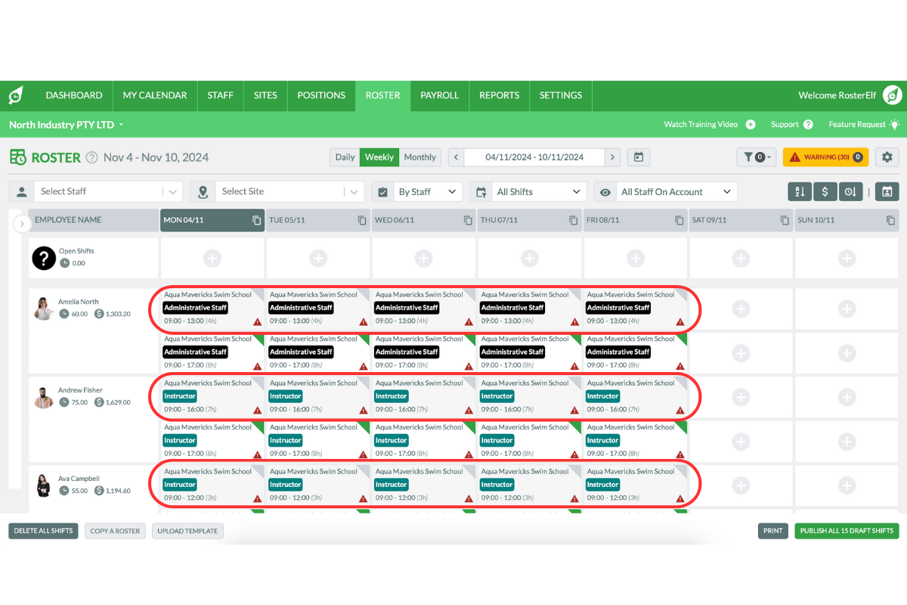Click the Feature Request lightbulb icon
The image size is (907, 605).
(x=895, y=125)
